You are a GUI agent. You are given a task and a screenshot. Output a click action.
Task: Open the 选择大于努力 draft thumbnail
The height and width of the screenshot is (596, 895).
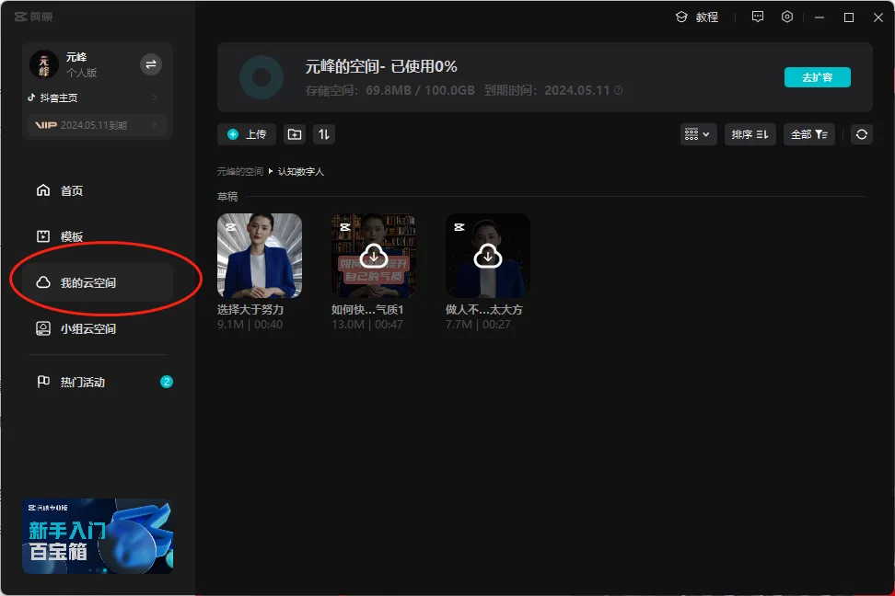pos(260,256)
